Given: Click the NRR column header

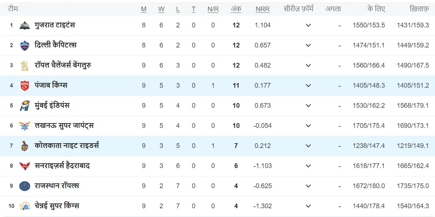Looking at the screenshot, I should coord(262,9).
